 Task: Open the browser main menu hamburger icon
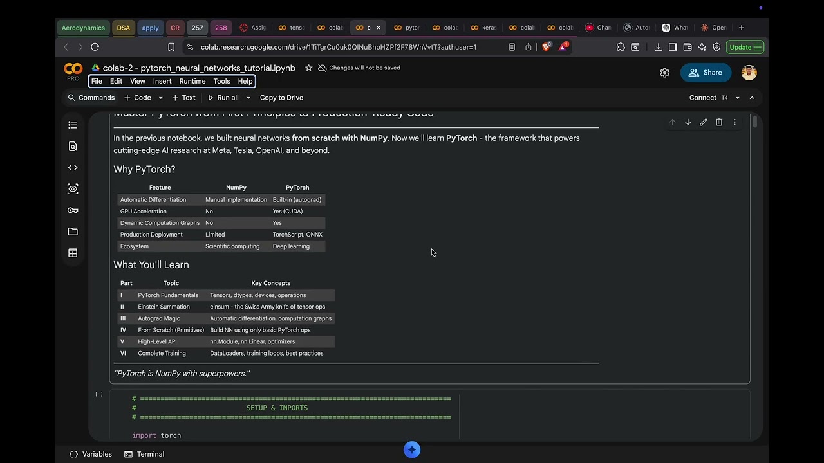pos(758,47)
